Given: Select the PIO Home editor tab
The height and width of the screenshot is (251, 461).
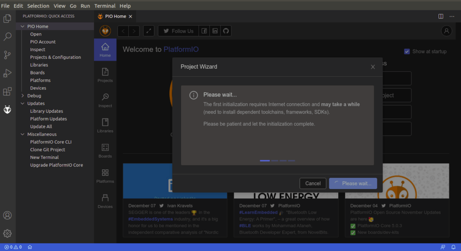Looking at the screenshot, I should [x=115, y=17].
